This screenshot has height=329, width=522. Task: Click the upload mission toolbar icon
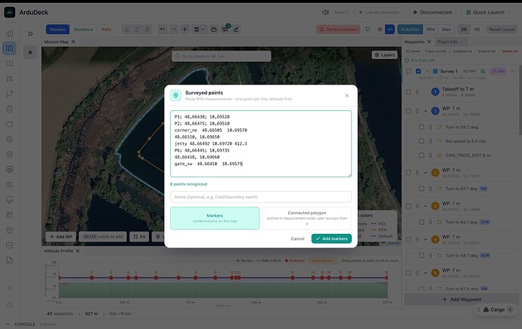pyautogui.click(x=136, y=29)
